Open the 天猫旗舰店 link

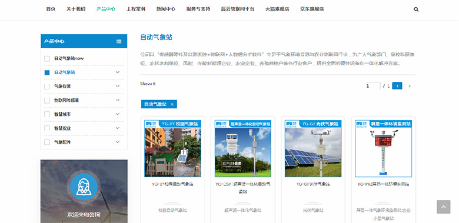[x=277, y=9]
